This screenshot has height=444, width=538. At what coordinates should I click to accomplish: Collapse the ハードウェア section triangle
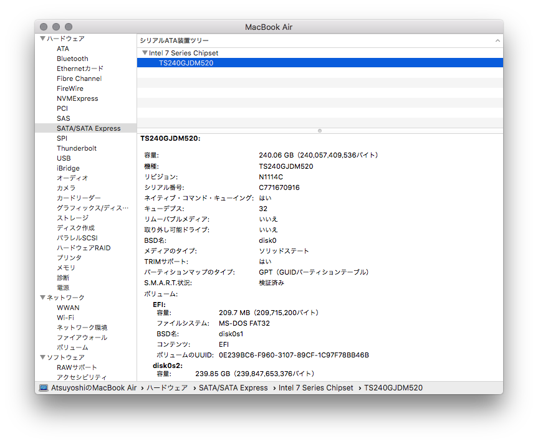coord(43,39)
